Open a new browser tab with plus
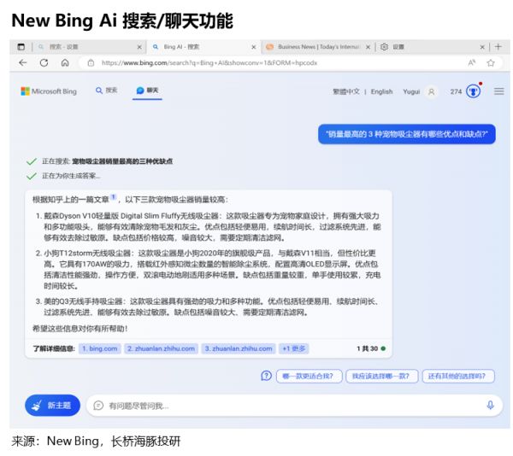 507,46
